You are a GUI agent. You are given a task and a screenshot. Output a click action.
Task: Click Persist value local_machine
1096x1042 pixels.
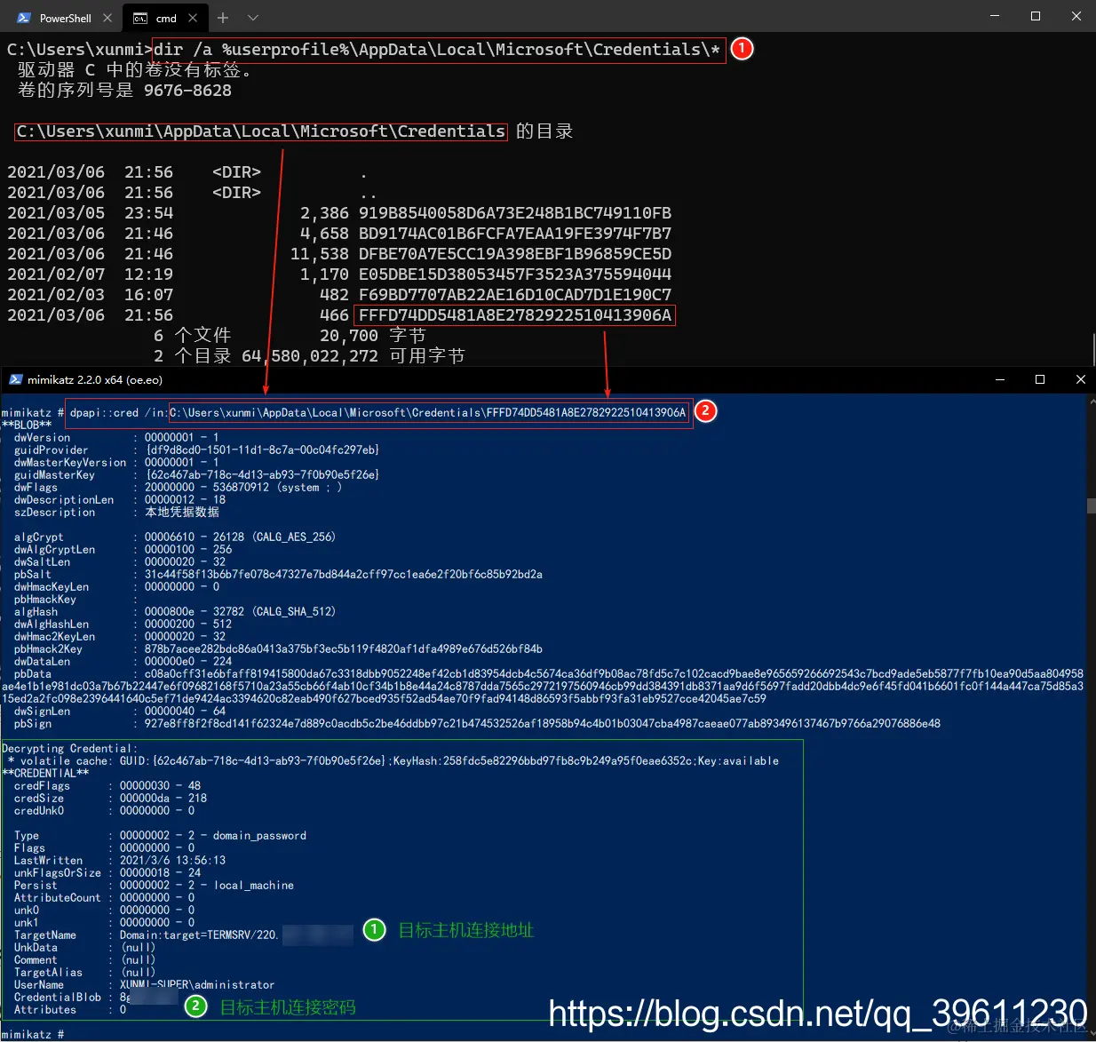pyautogui.click(x=253, y=886)
